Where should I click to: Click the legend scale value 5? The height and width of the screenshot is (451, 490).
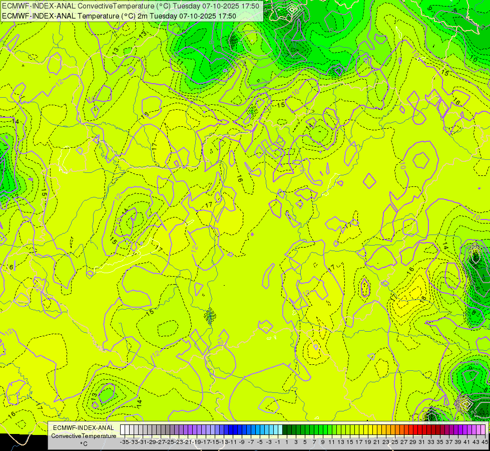click(305, 442)
